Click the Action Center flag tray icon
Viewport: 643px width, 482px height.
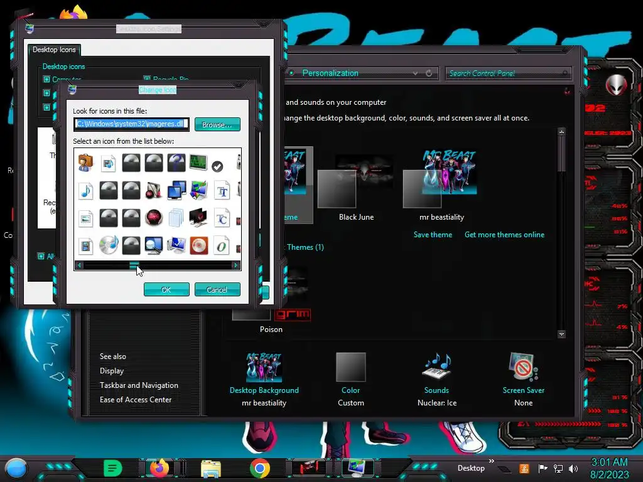coord(543,468)
